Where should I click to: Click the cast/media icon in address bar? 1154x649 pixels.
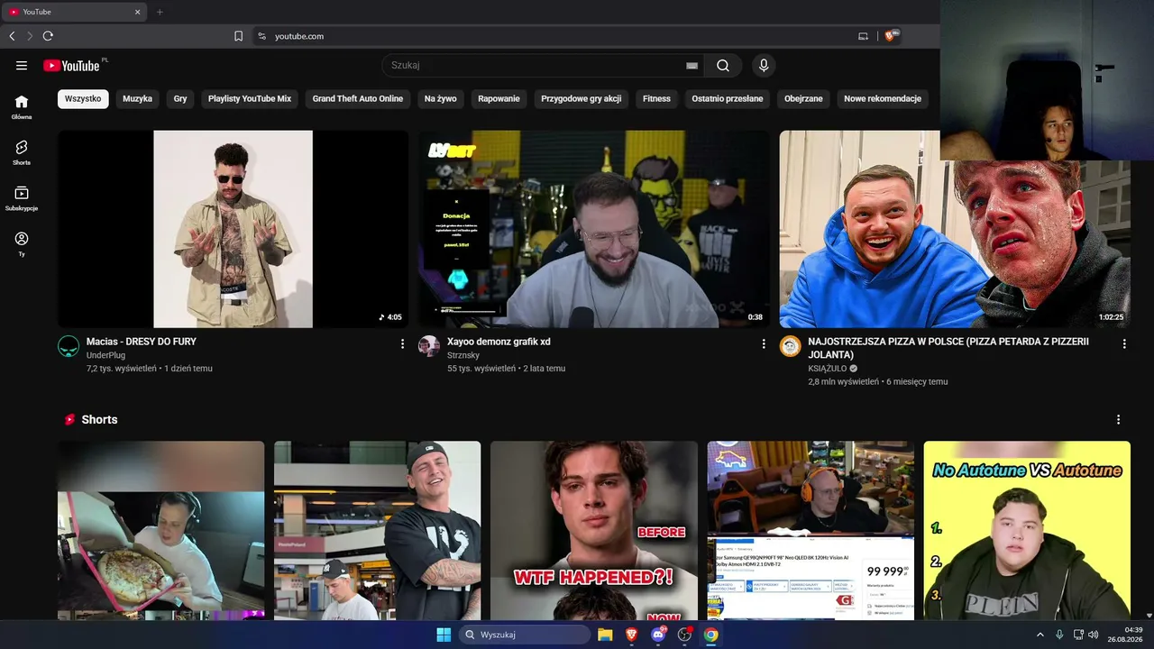[863, 36]
